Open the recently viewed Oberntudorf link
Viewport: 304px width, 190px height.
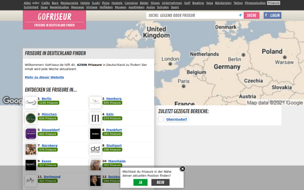point(176,119)
